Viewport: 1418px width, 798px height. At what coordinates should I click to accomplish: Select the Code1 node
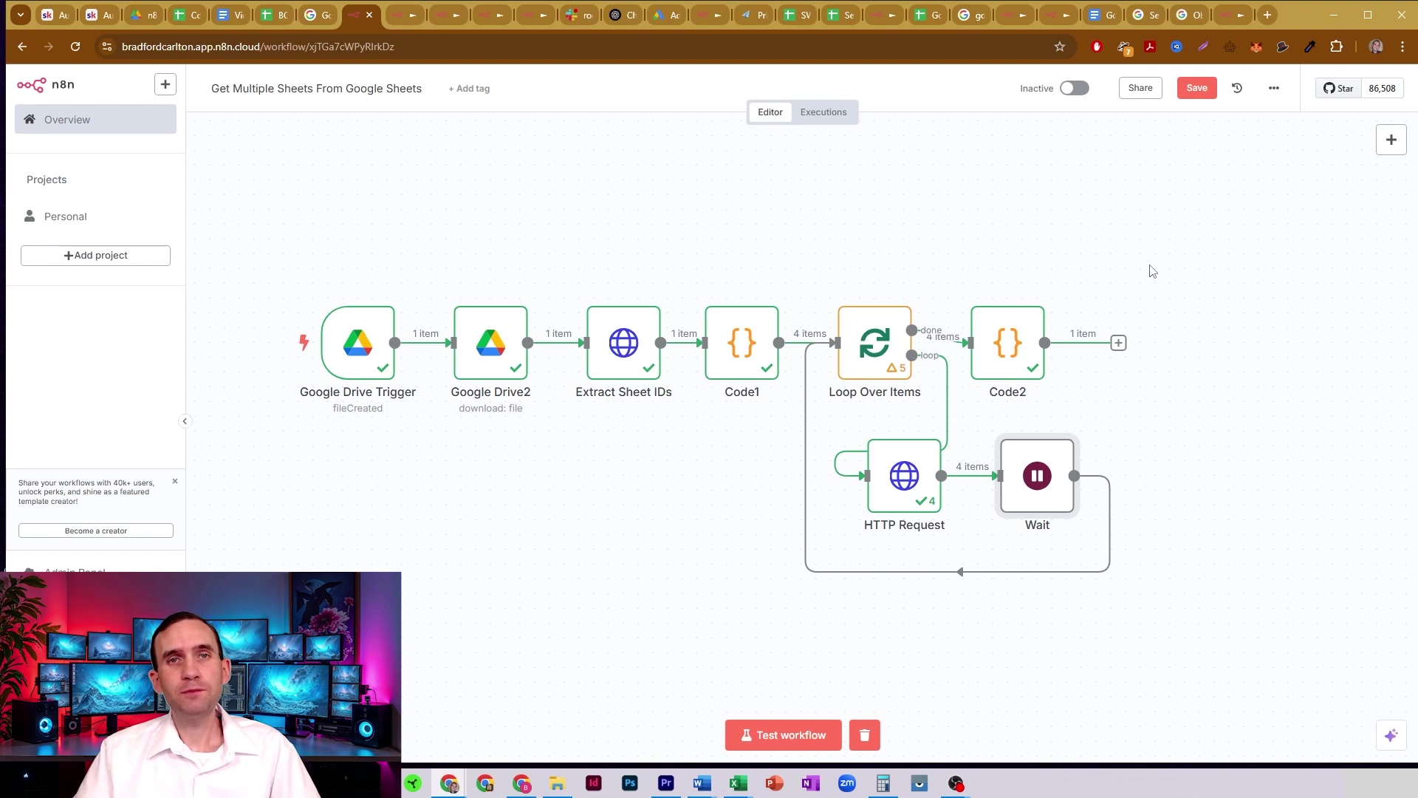[x=741, y=343]
